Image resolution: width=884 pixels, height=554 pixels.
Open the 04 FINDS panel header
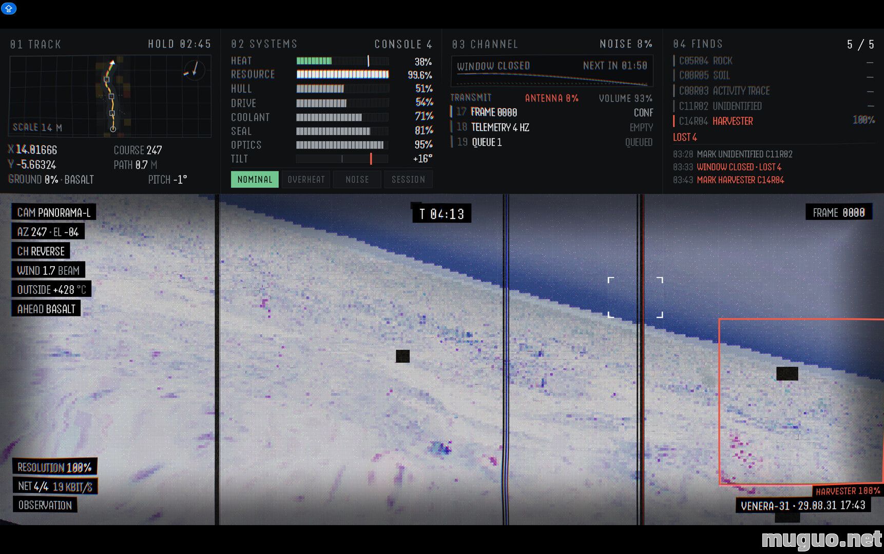698,44
